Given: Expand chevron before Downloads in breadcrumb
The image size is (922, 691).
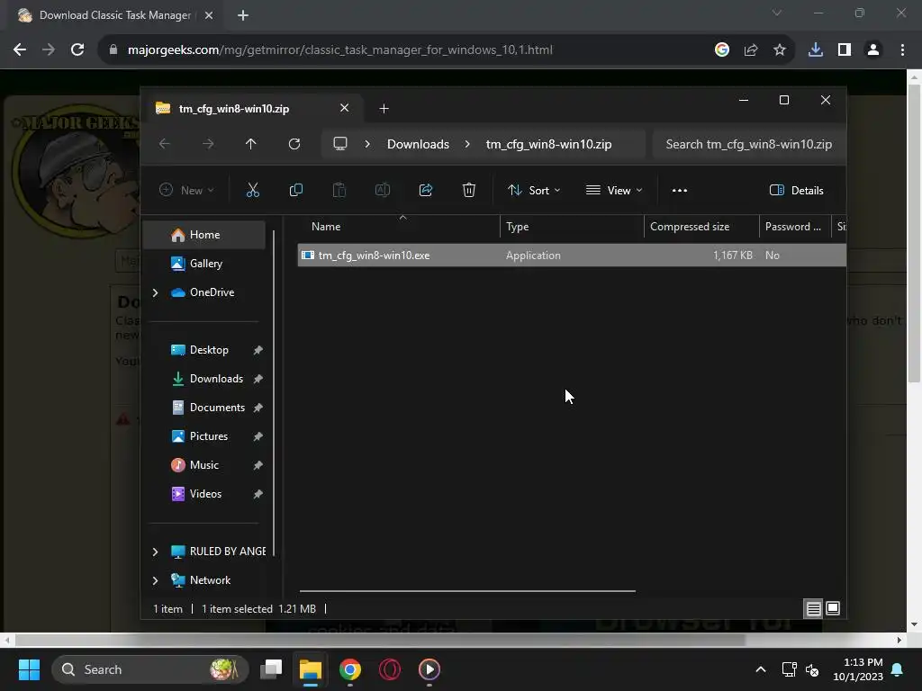Looking at the screenshot, I should click(x=367, y=144).
